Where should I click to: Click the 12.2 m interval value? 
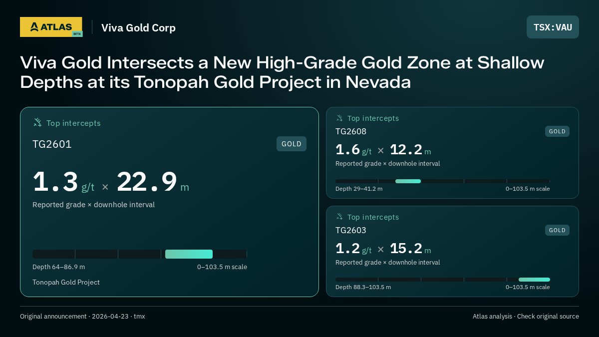[x=410, y=150]
